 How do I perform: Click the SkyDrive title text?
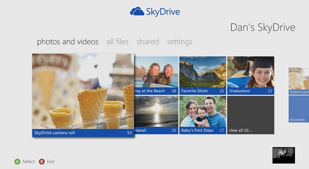tap(163, 12)
